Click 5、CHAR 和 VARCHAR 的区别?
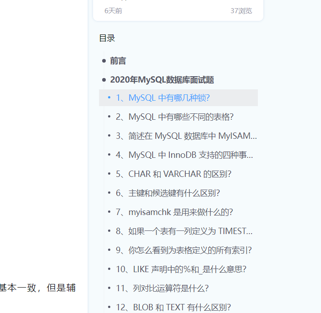Viewport: 321px width, 313px height. click(173, 174)
